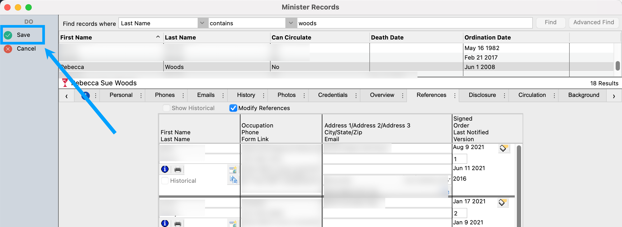622x227 pixels.
Task: Enable the Show Historical checkbox
Action: point(166,108)
